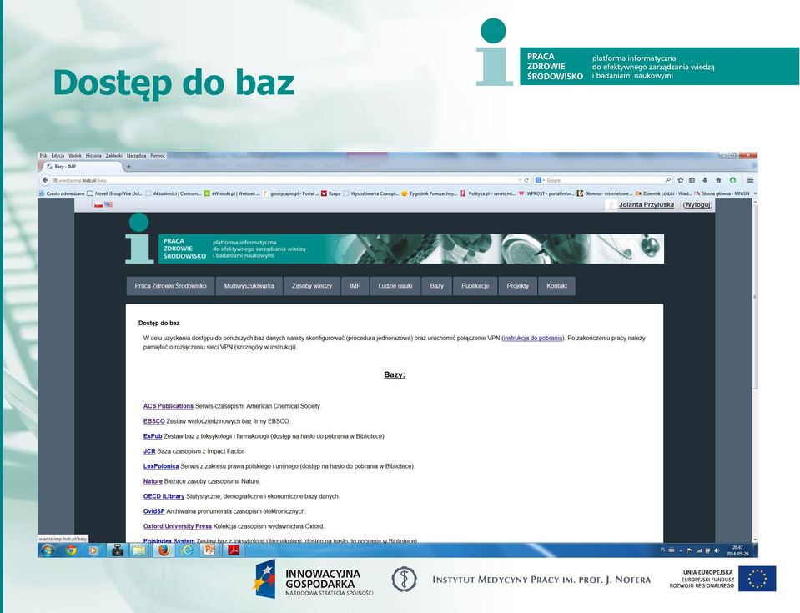Screen dimensions: 800x613
Task: Open the Kontakt nav item
Action: 556,286
